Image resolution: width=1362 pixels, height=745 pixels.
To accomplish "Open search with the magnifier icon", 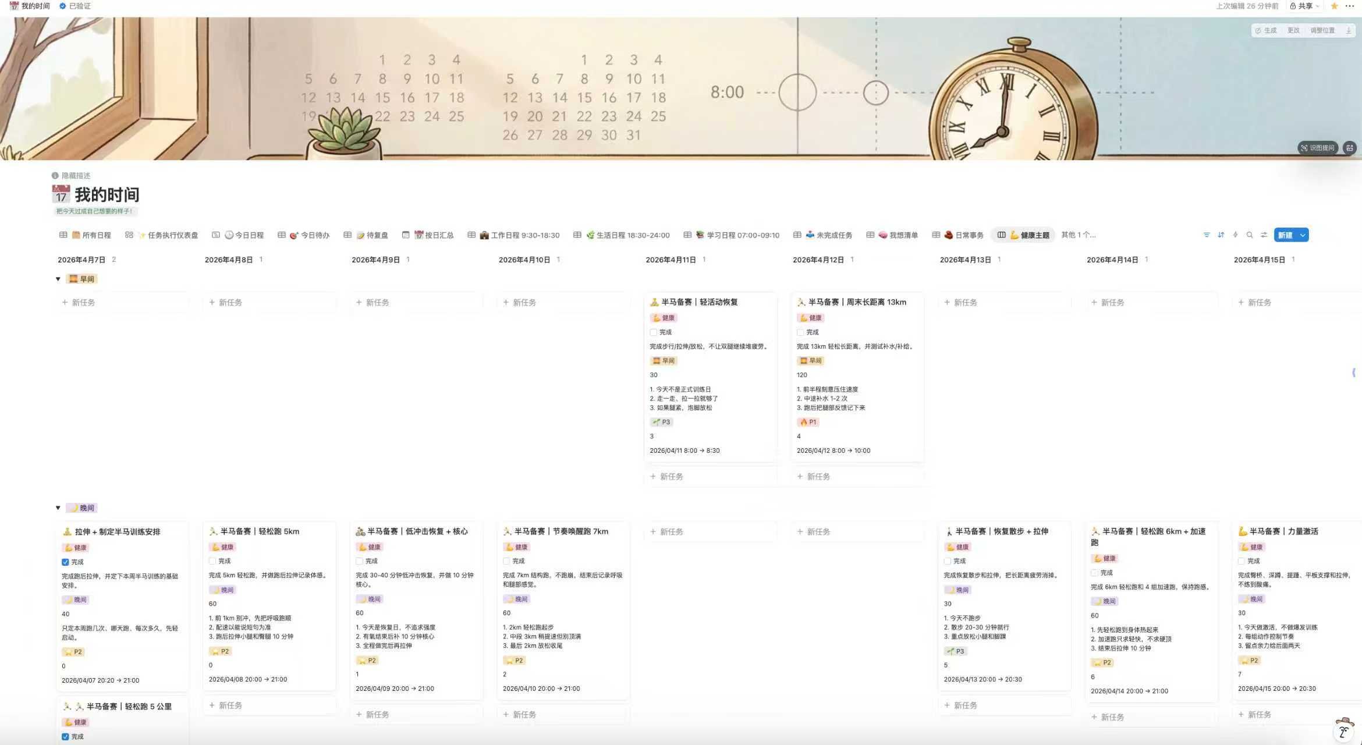I will coord(1249,235).
